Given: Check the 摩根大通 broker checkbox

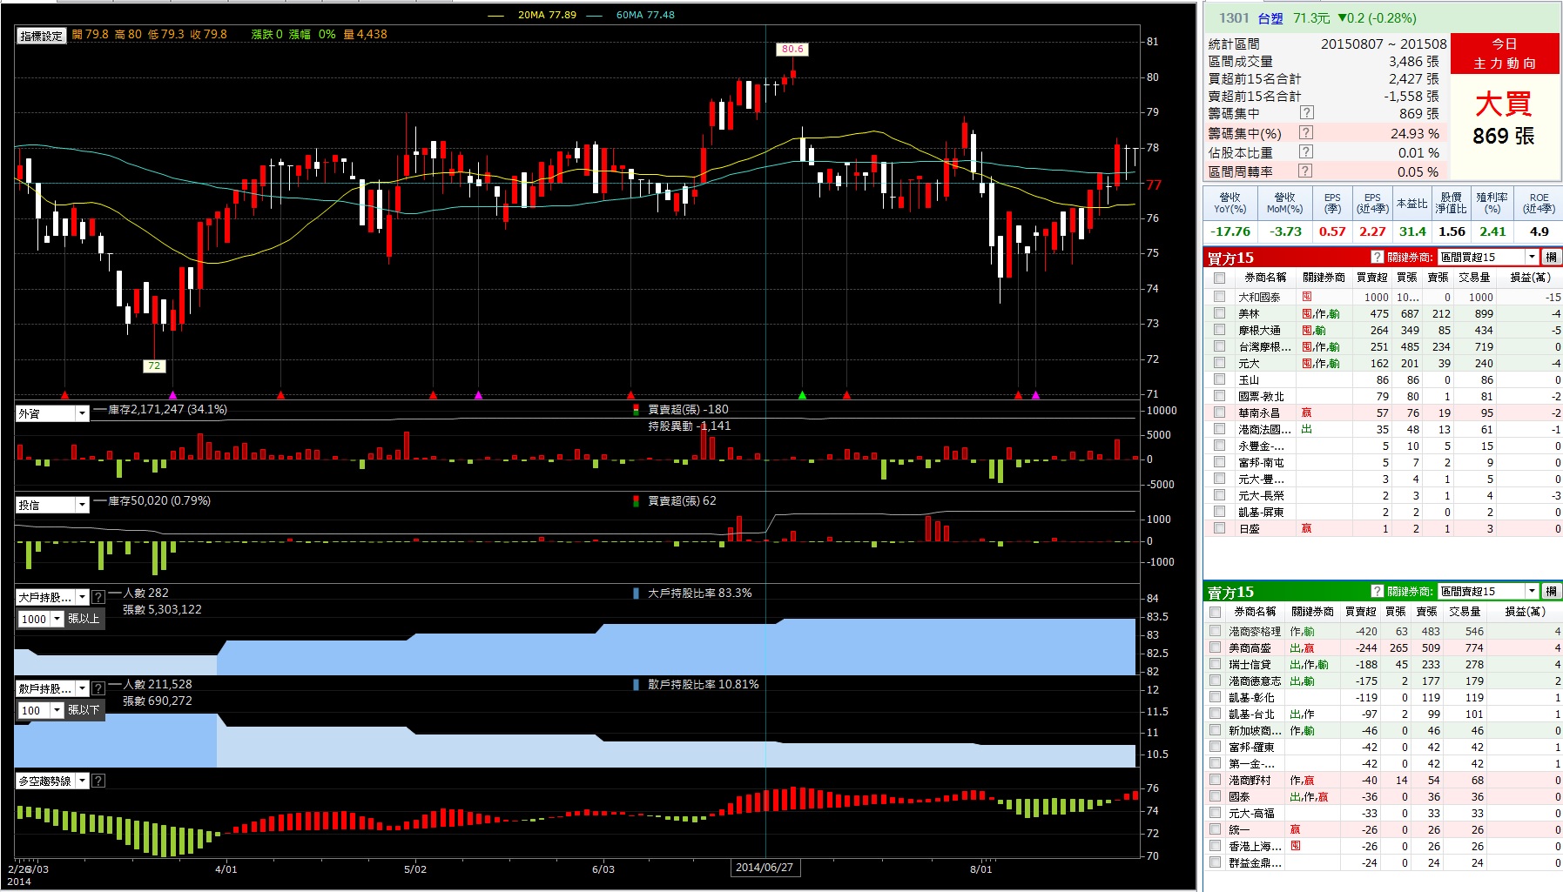Looking at the screenshot, I should (x=1220, y=330).
